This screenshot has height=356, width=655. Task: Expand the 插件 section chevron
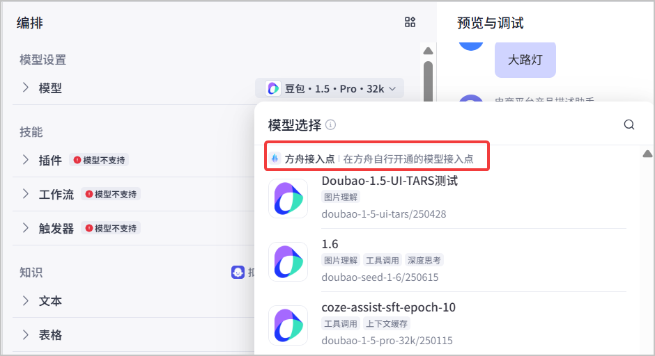coord(26,160)
